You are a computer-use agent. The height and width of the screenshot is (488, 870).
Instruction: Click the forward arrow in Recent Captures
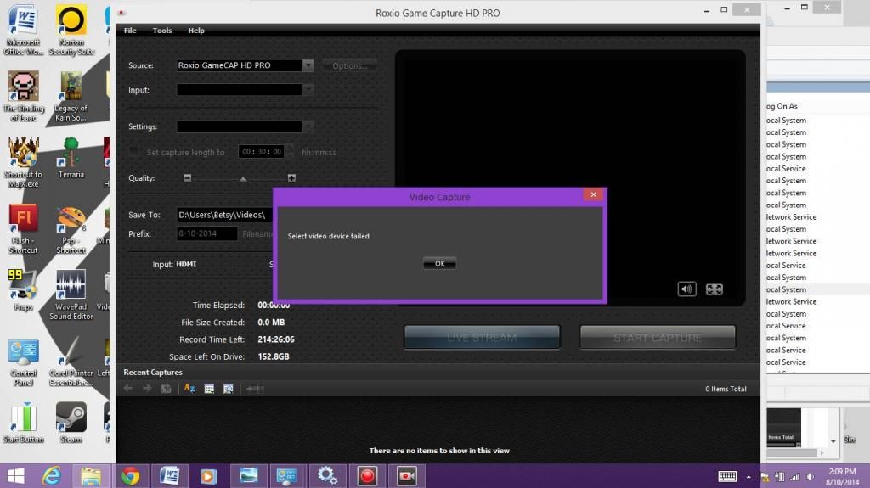coord(147,389)
